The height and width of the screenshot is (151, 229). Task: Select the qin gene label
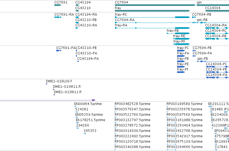[x=199, y=2]
